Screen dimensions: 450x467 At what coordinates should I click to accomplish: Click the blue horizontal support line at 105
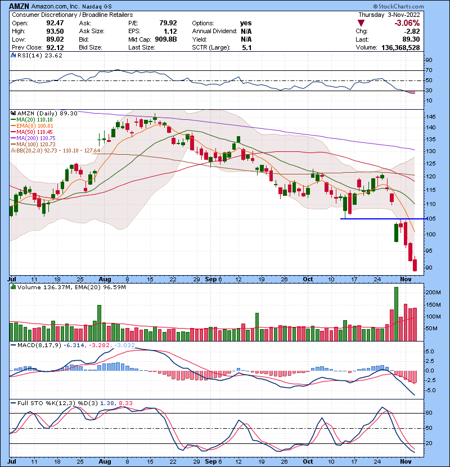click(383, 219)
